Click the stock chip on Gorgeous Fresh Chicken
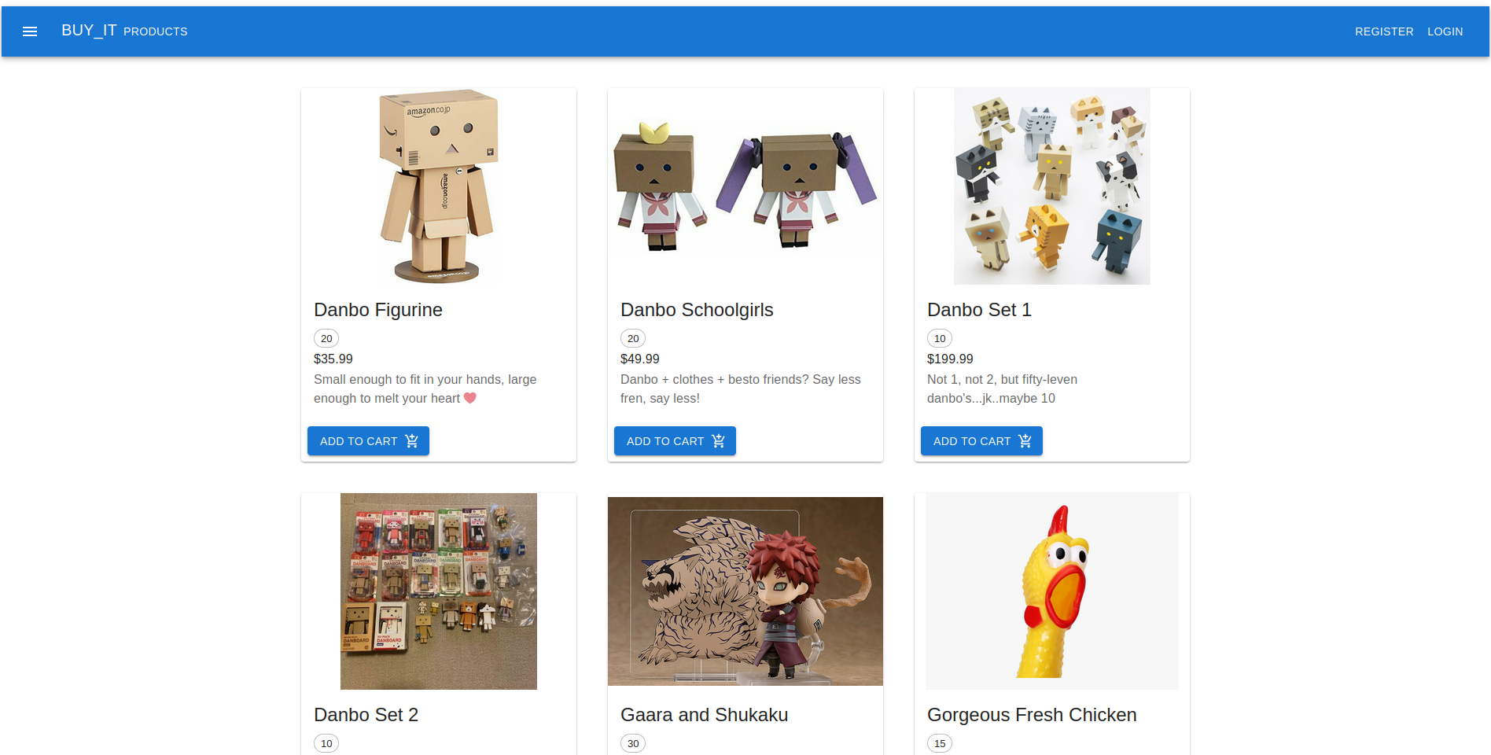 point(940,743)
